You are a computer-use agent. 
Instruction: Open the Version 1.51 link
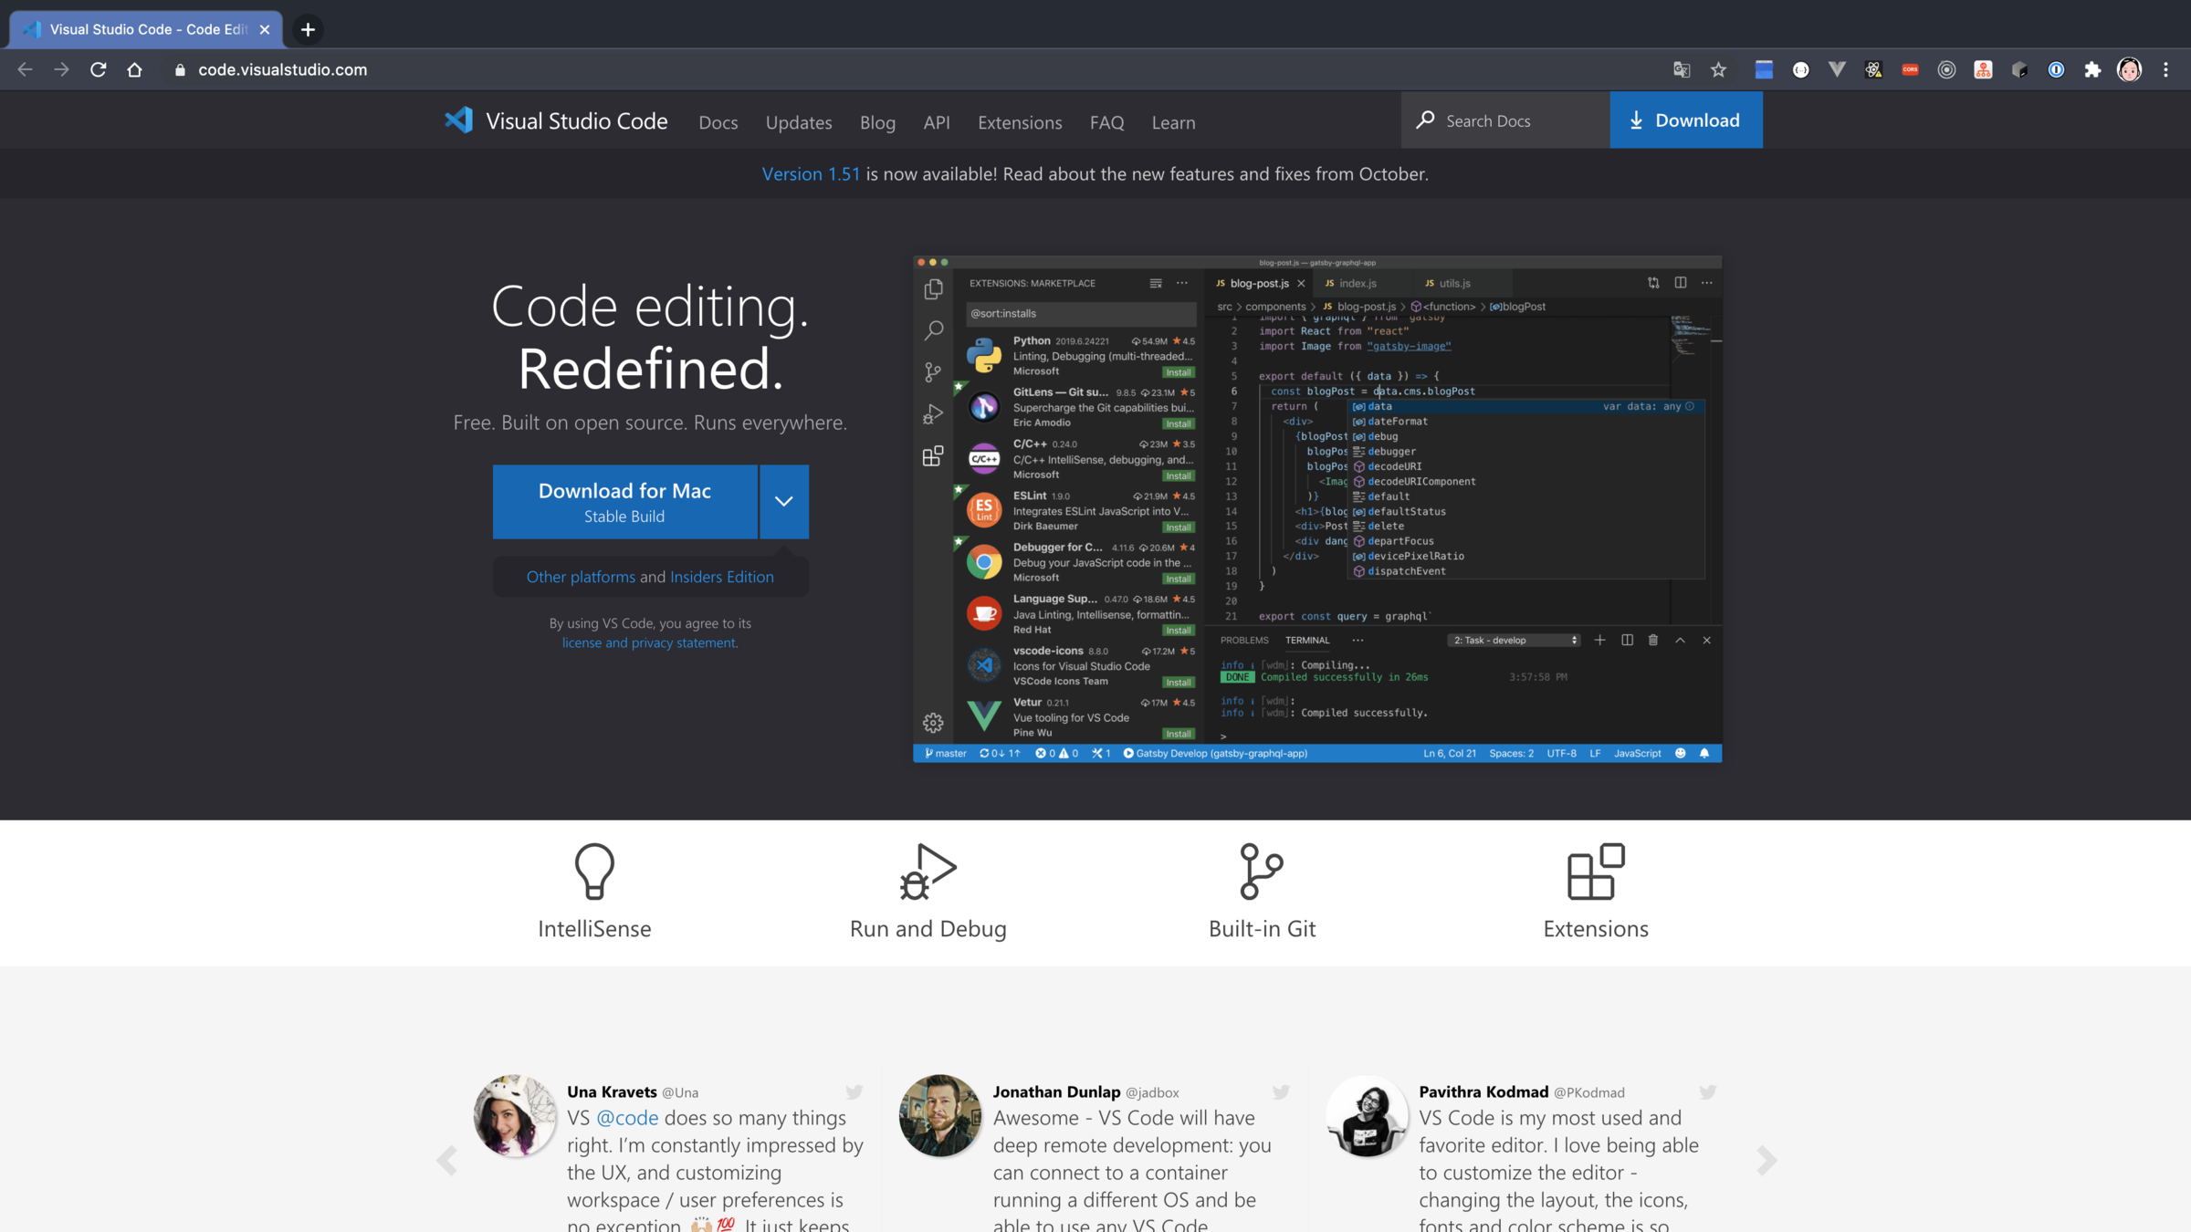[x=811, y=174]
